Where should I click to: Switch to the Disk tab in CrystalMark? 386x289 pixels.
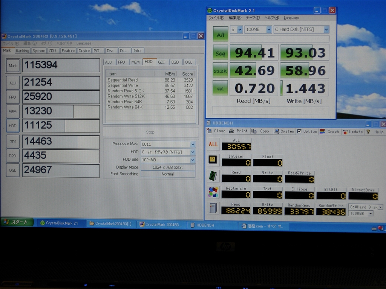111,51
